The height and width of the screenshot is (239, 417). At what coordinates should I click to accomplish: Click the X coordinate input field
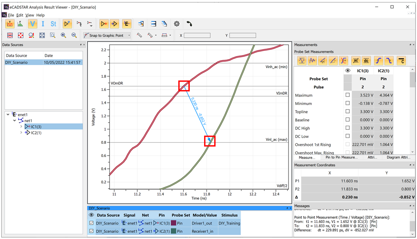(197, 36)
